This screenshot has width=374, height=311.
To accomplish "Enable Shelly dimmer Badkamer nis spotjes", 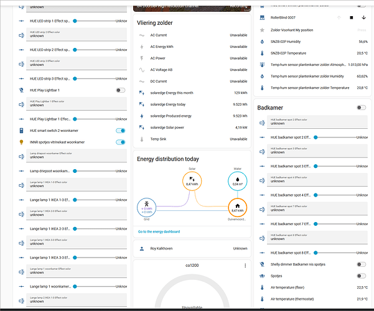I will click(x=361, y=264).
